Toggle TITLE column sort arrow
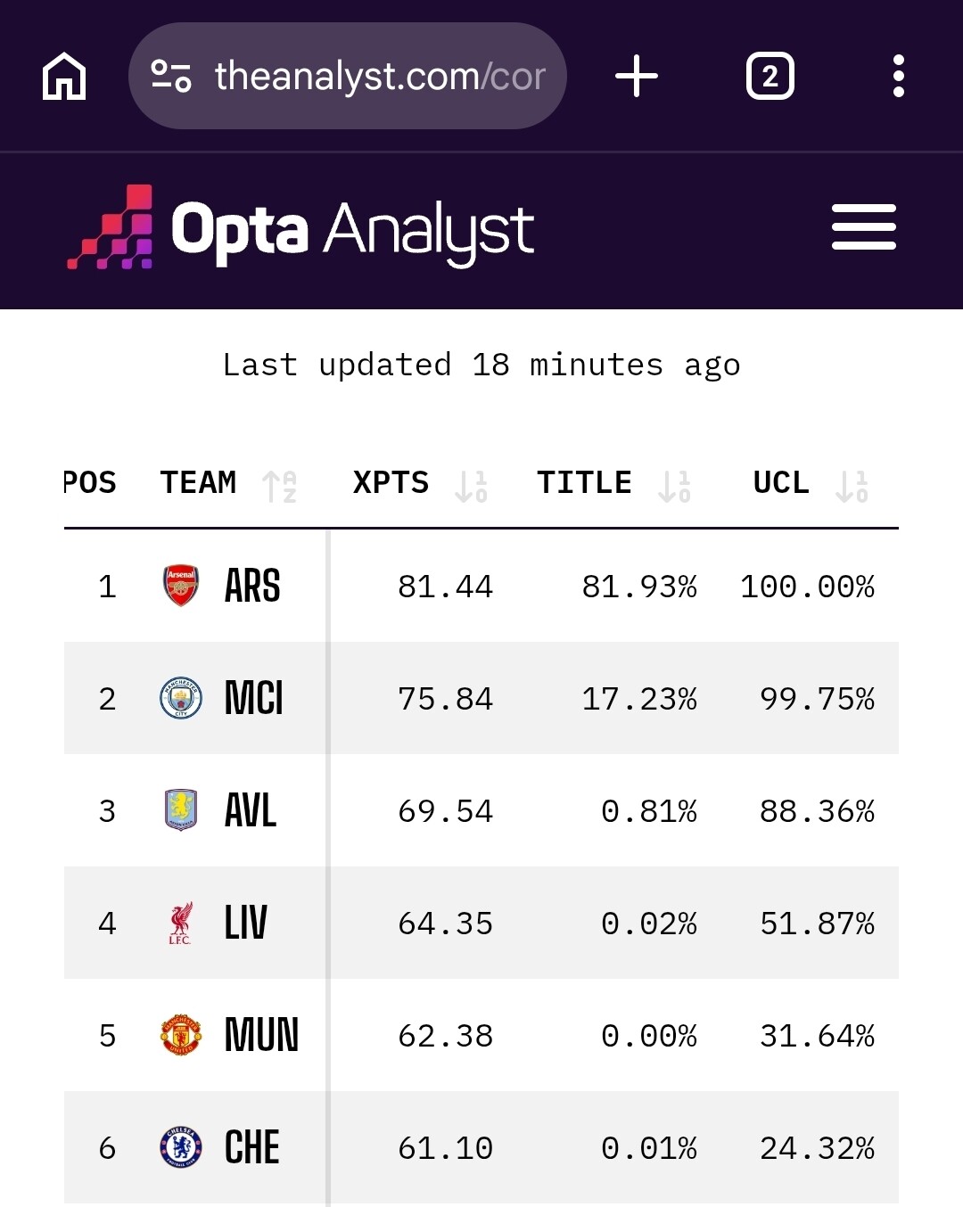Screen dimensions: 963x1207 coord(674,487)
